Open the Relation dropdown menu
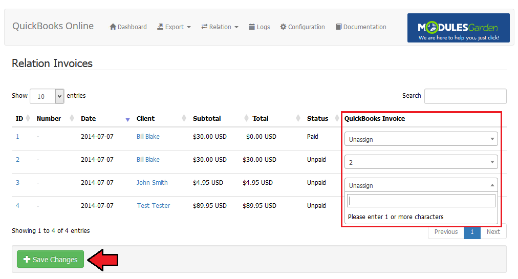Screen dimensions: 518x279 (x=220, y=27)
